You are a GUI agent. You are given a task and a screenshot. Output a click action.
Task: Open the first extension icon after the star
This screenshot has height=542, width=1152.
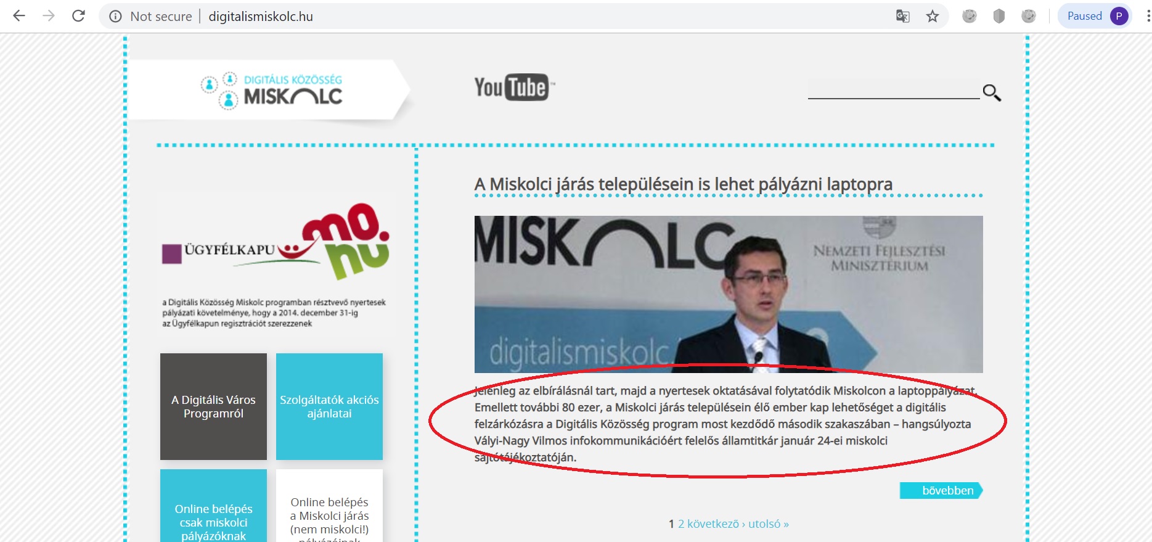(970, 17)
